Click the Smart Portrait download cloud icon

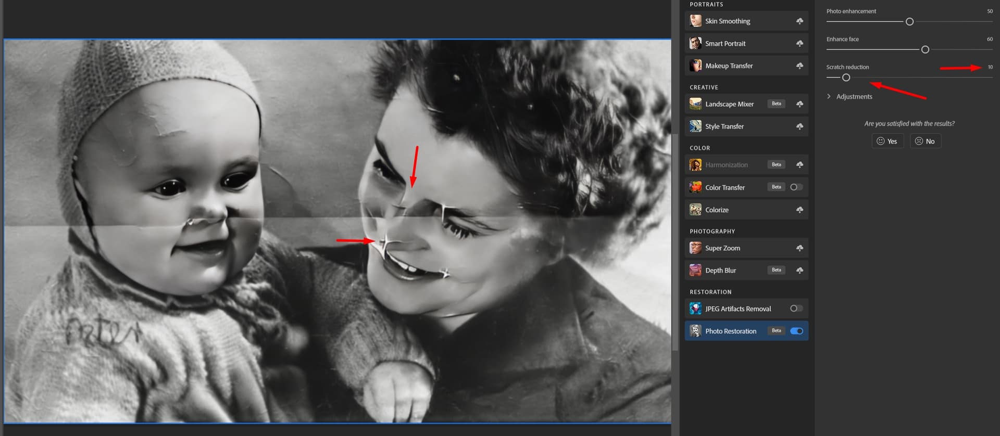tap(799, 44)
